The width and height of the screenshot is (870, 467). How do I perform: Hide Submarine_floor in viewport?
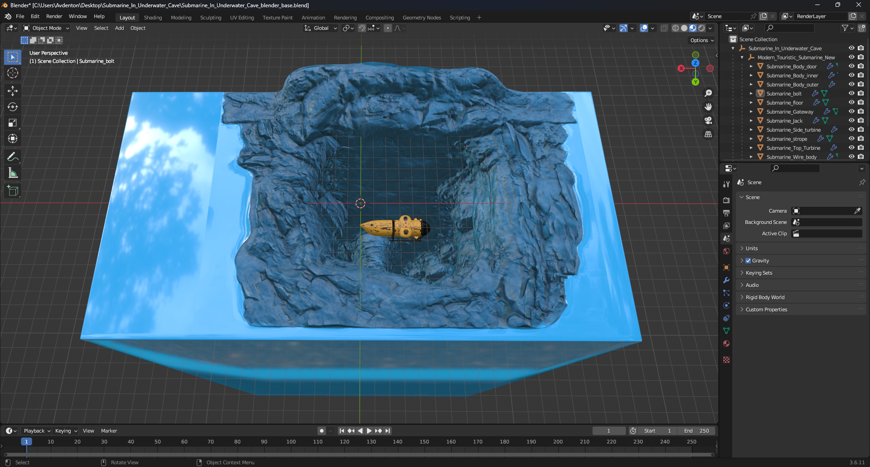[851, 102]
